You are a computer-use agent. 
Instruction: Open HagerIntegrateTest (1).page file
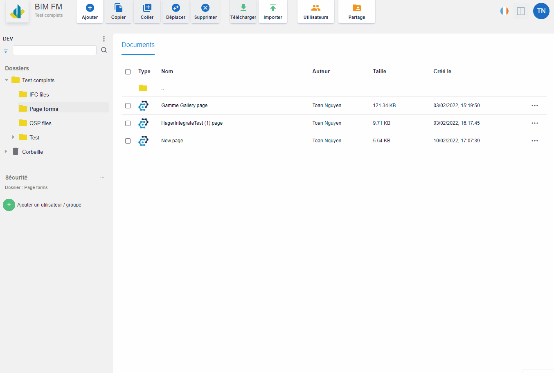pyautogui.click(x=191, y=123)
